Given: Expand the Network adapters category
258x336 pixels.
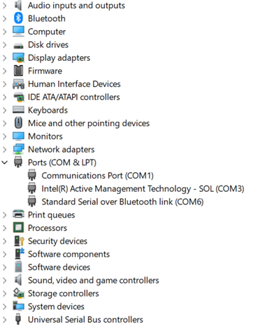Looking at the screenshot, I should tap(5, 149).
